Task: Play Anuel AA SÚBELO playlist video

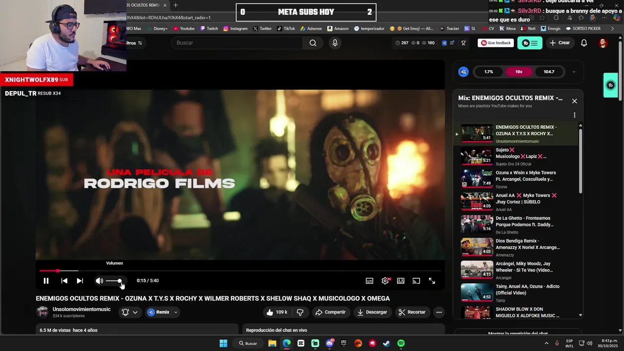Action: 517,202
